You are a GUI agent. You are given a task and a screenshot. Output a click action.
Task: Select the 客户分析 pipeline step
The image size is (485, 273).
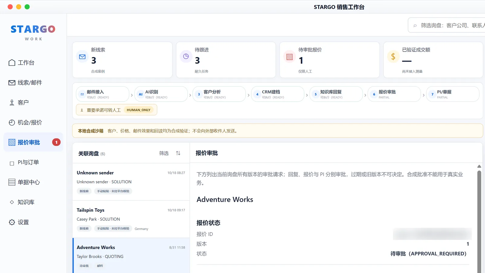pyautogui.click(x=219, y=94)
